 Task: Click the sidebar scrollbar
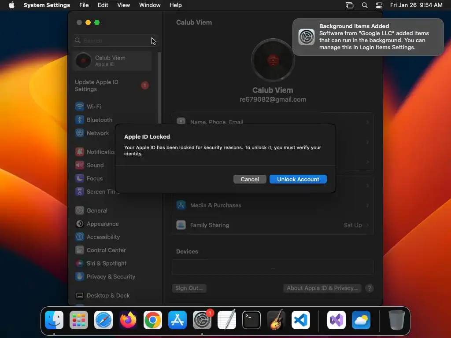point(159,88)
